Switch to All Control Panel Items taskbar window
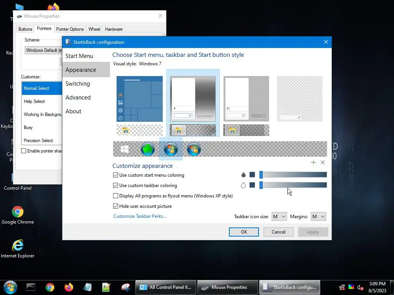 tap(166, 287)
